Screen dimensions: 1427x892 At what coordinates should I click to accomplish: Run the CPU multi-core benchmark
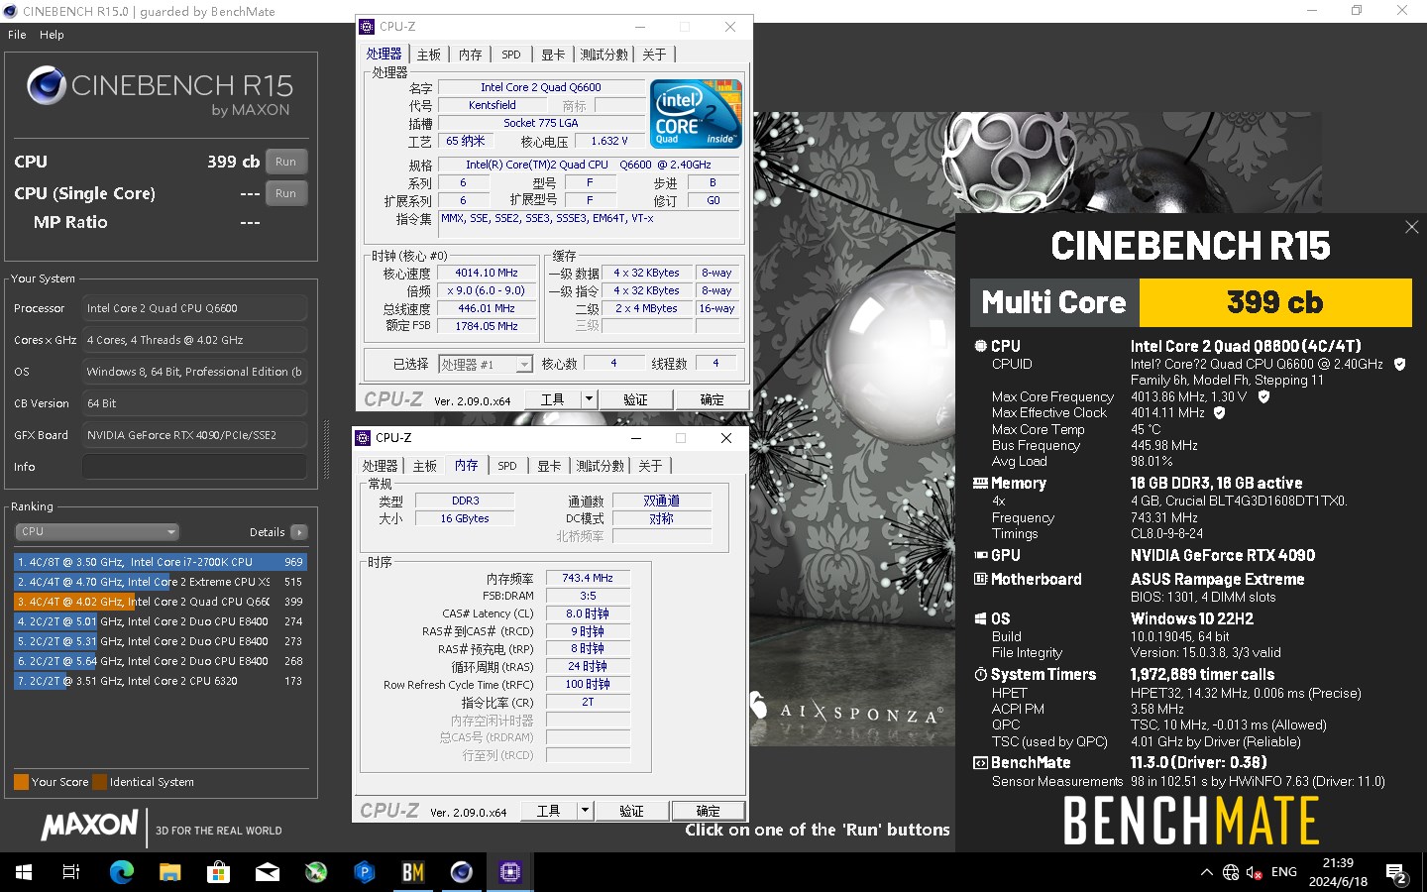(x=285, y=162)
